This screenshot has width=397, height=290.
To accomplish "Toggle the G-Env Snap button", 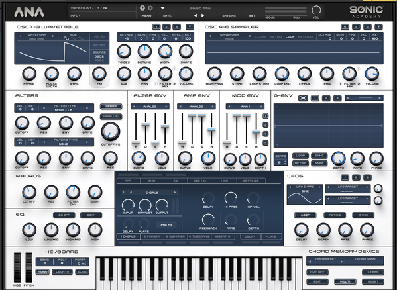I will coord(319,163).
